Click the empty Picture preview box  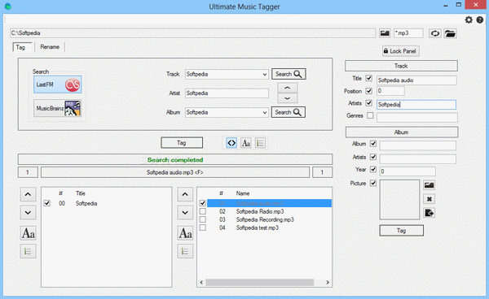pos(399,200)
